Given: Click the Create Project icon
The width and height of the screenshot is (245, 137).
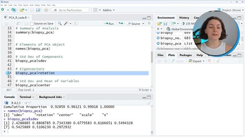Looking at the screenshot, I should pyautogui.click(x=14, y=10).
